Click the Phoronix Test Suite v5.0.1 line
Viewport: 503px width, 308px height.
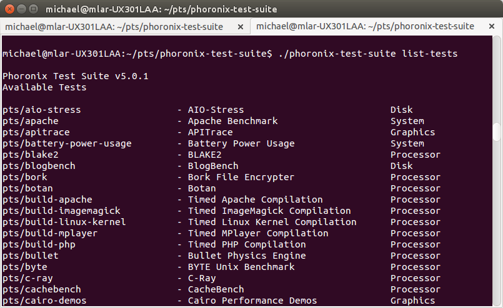coord(76,76)
